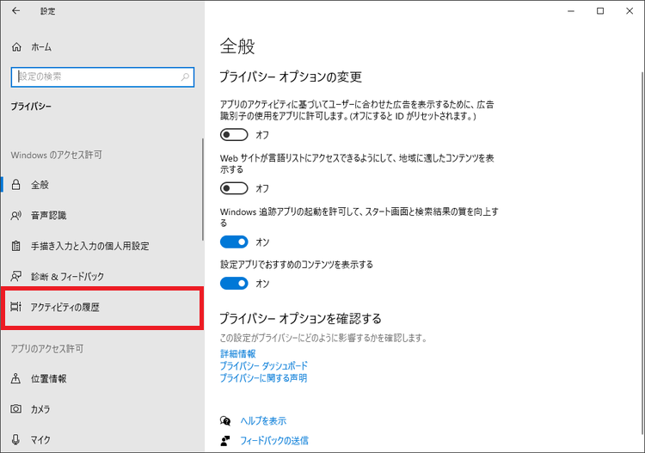The width and height of the screenshot is (645, 453).
Task: Click the ホーム house icon
Action: coord(16,47)
